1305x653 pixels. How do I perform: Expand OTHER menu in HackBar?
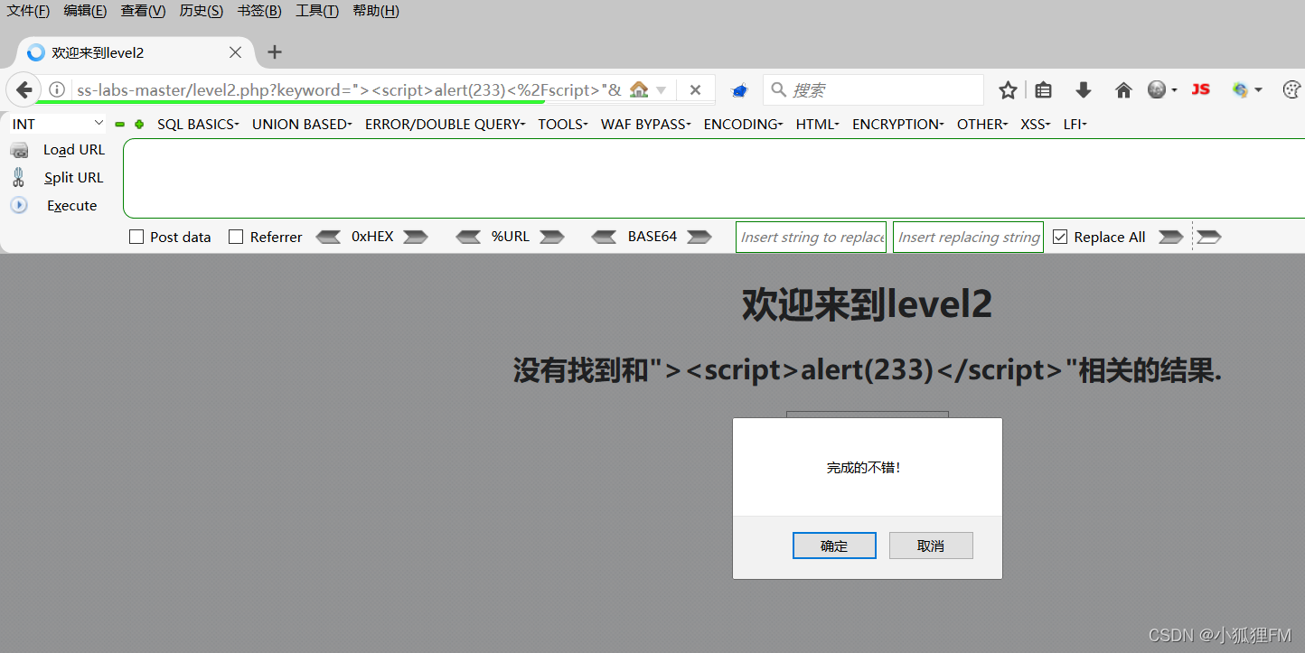coord(982,125)
